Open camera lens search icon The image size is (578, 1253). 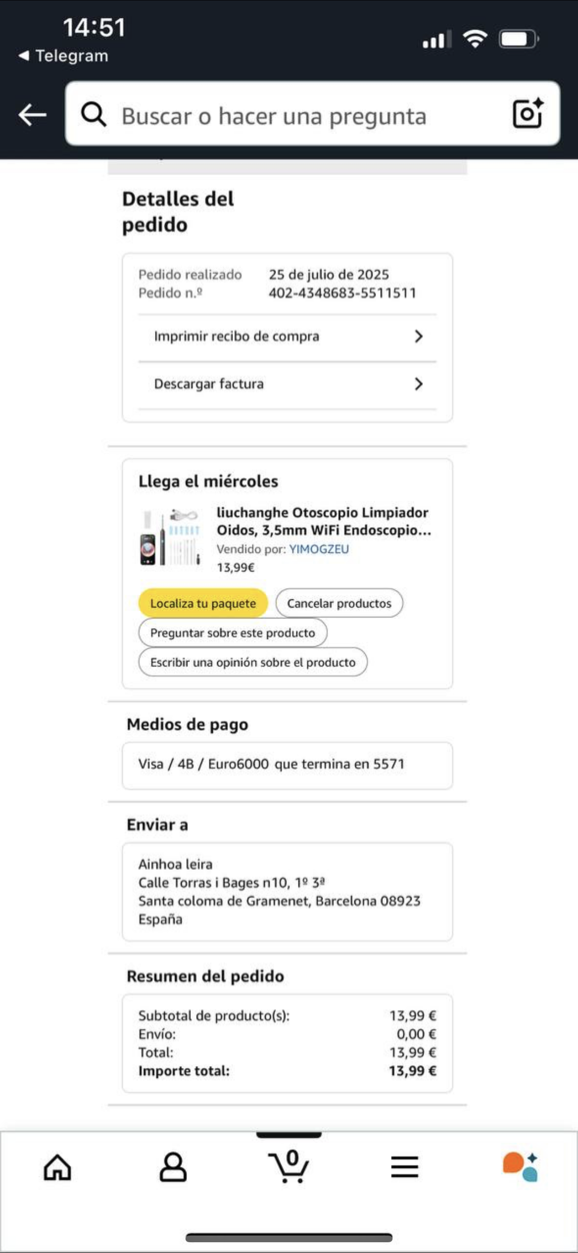pos(528,113)
